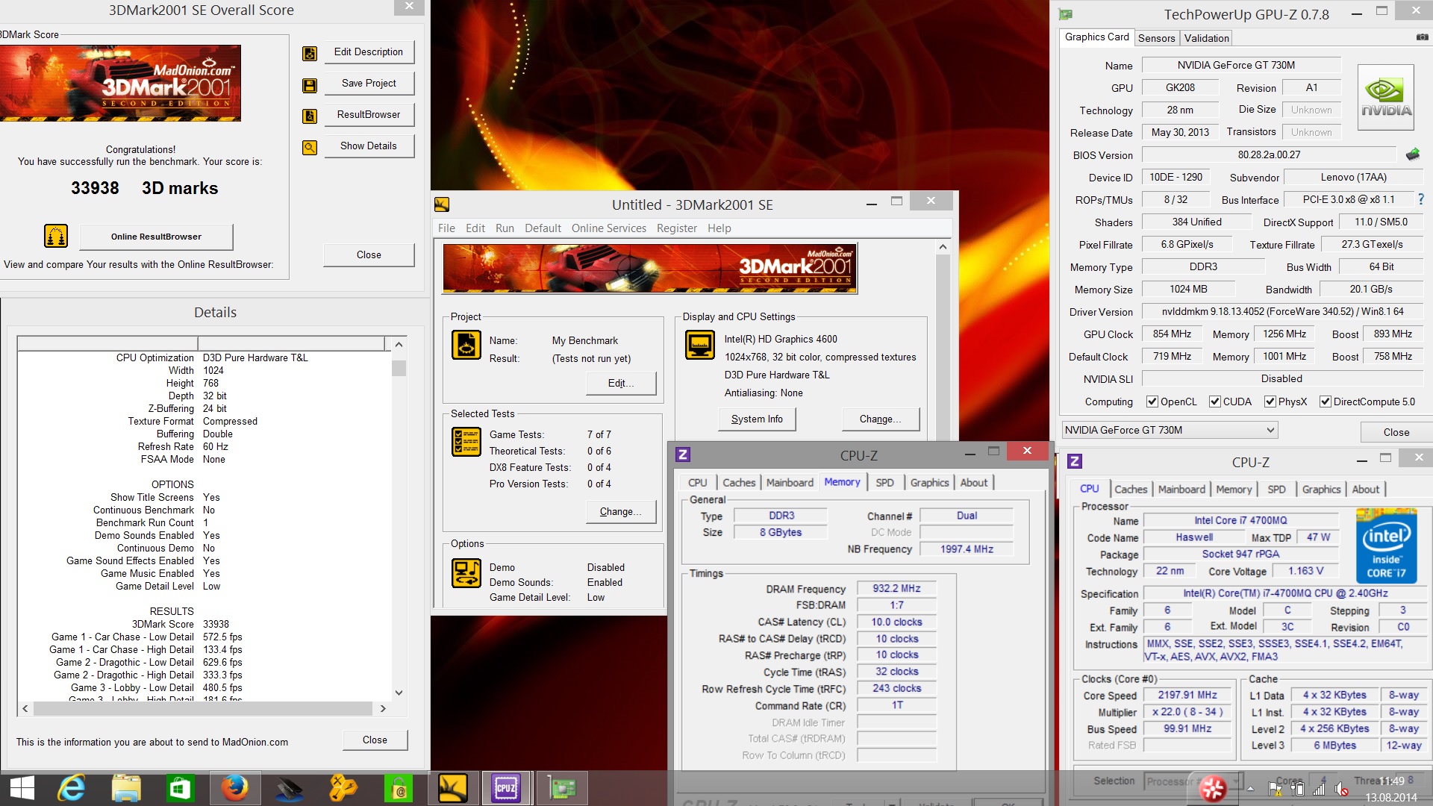The height and width of the screenshot is (806, 1433).
Task: Click the BIOS Version field 80.28.2a.00.27
Action: (x=1269, y=154)
